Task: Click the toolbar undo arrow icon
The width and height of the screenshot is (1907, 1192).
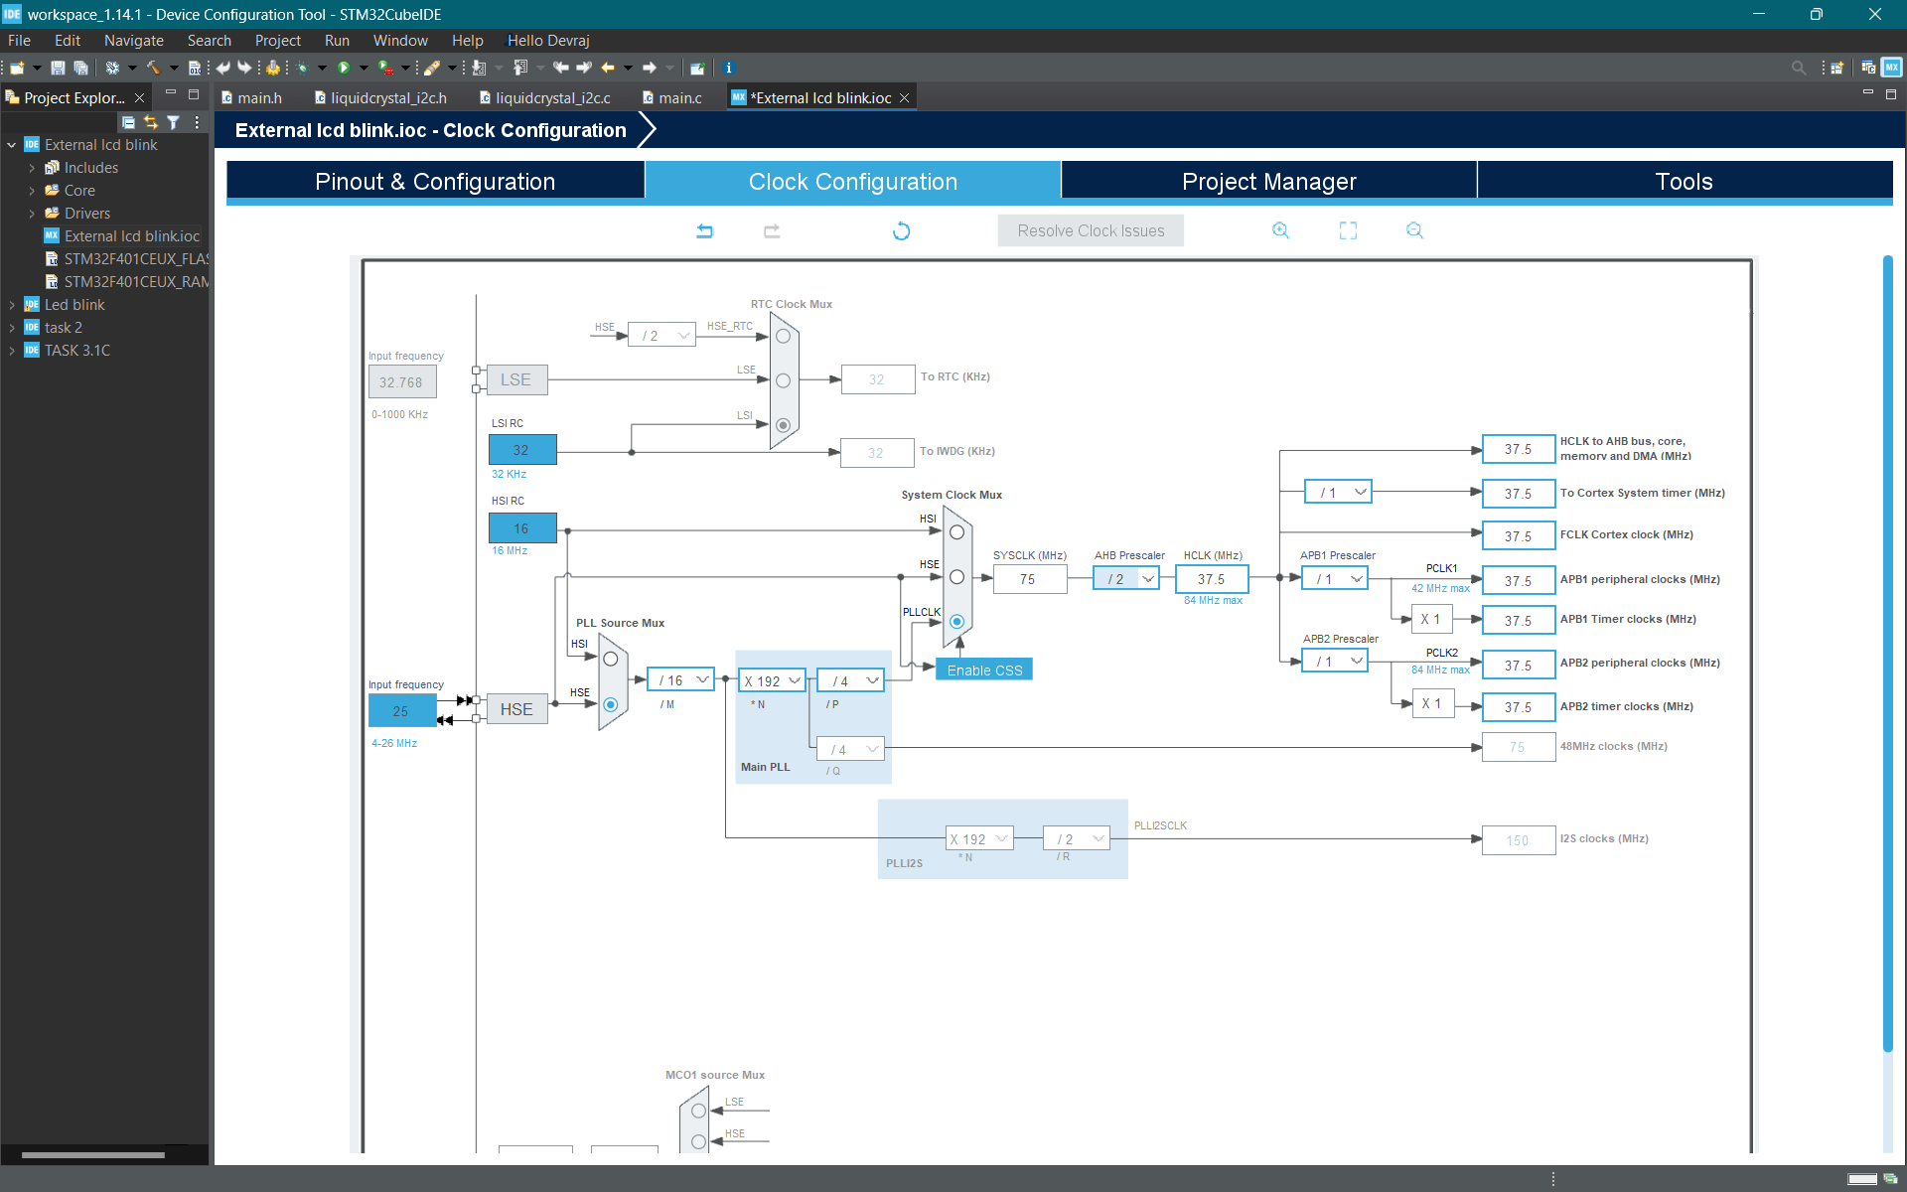Action: click(x=223, y=68)
